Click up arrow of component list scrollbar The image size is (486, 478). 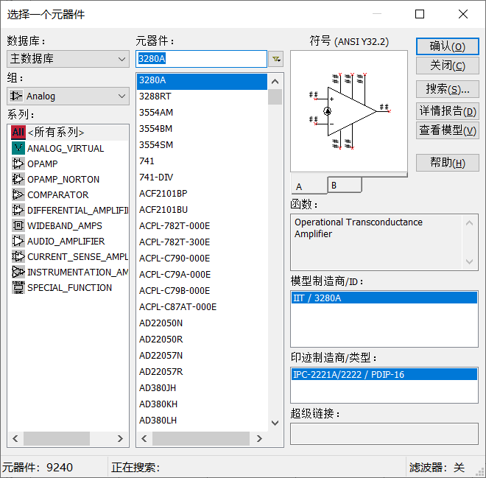pyautogui.click(x=275, y=82)
